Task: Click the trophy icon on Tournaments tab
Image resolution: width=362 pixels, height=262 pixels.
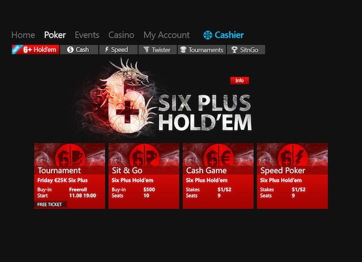Action: (x=183, y=50)
